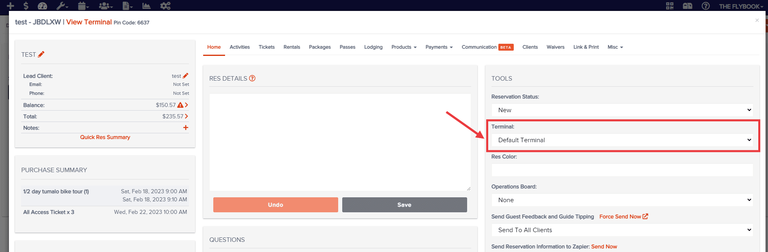The width and height of the screenshot is (768, 252).
Task: Click the balance warning triangle icon
Action: coord(180,105)
